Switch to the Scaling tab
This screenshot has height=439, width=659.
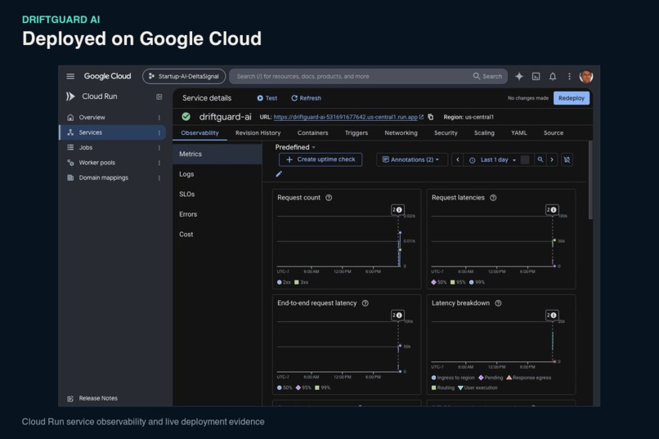pyautogui.click(x=484, y=132)
